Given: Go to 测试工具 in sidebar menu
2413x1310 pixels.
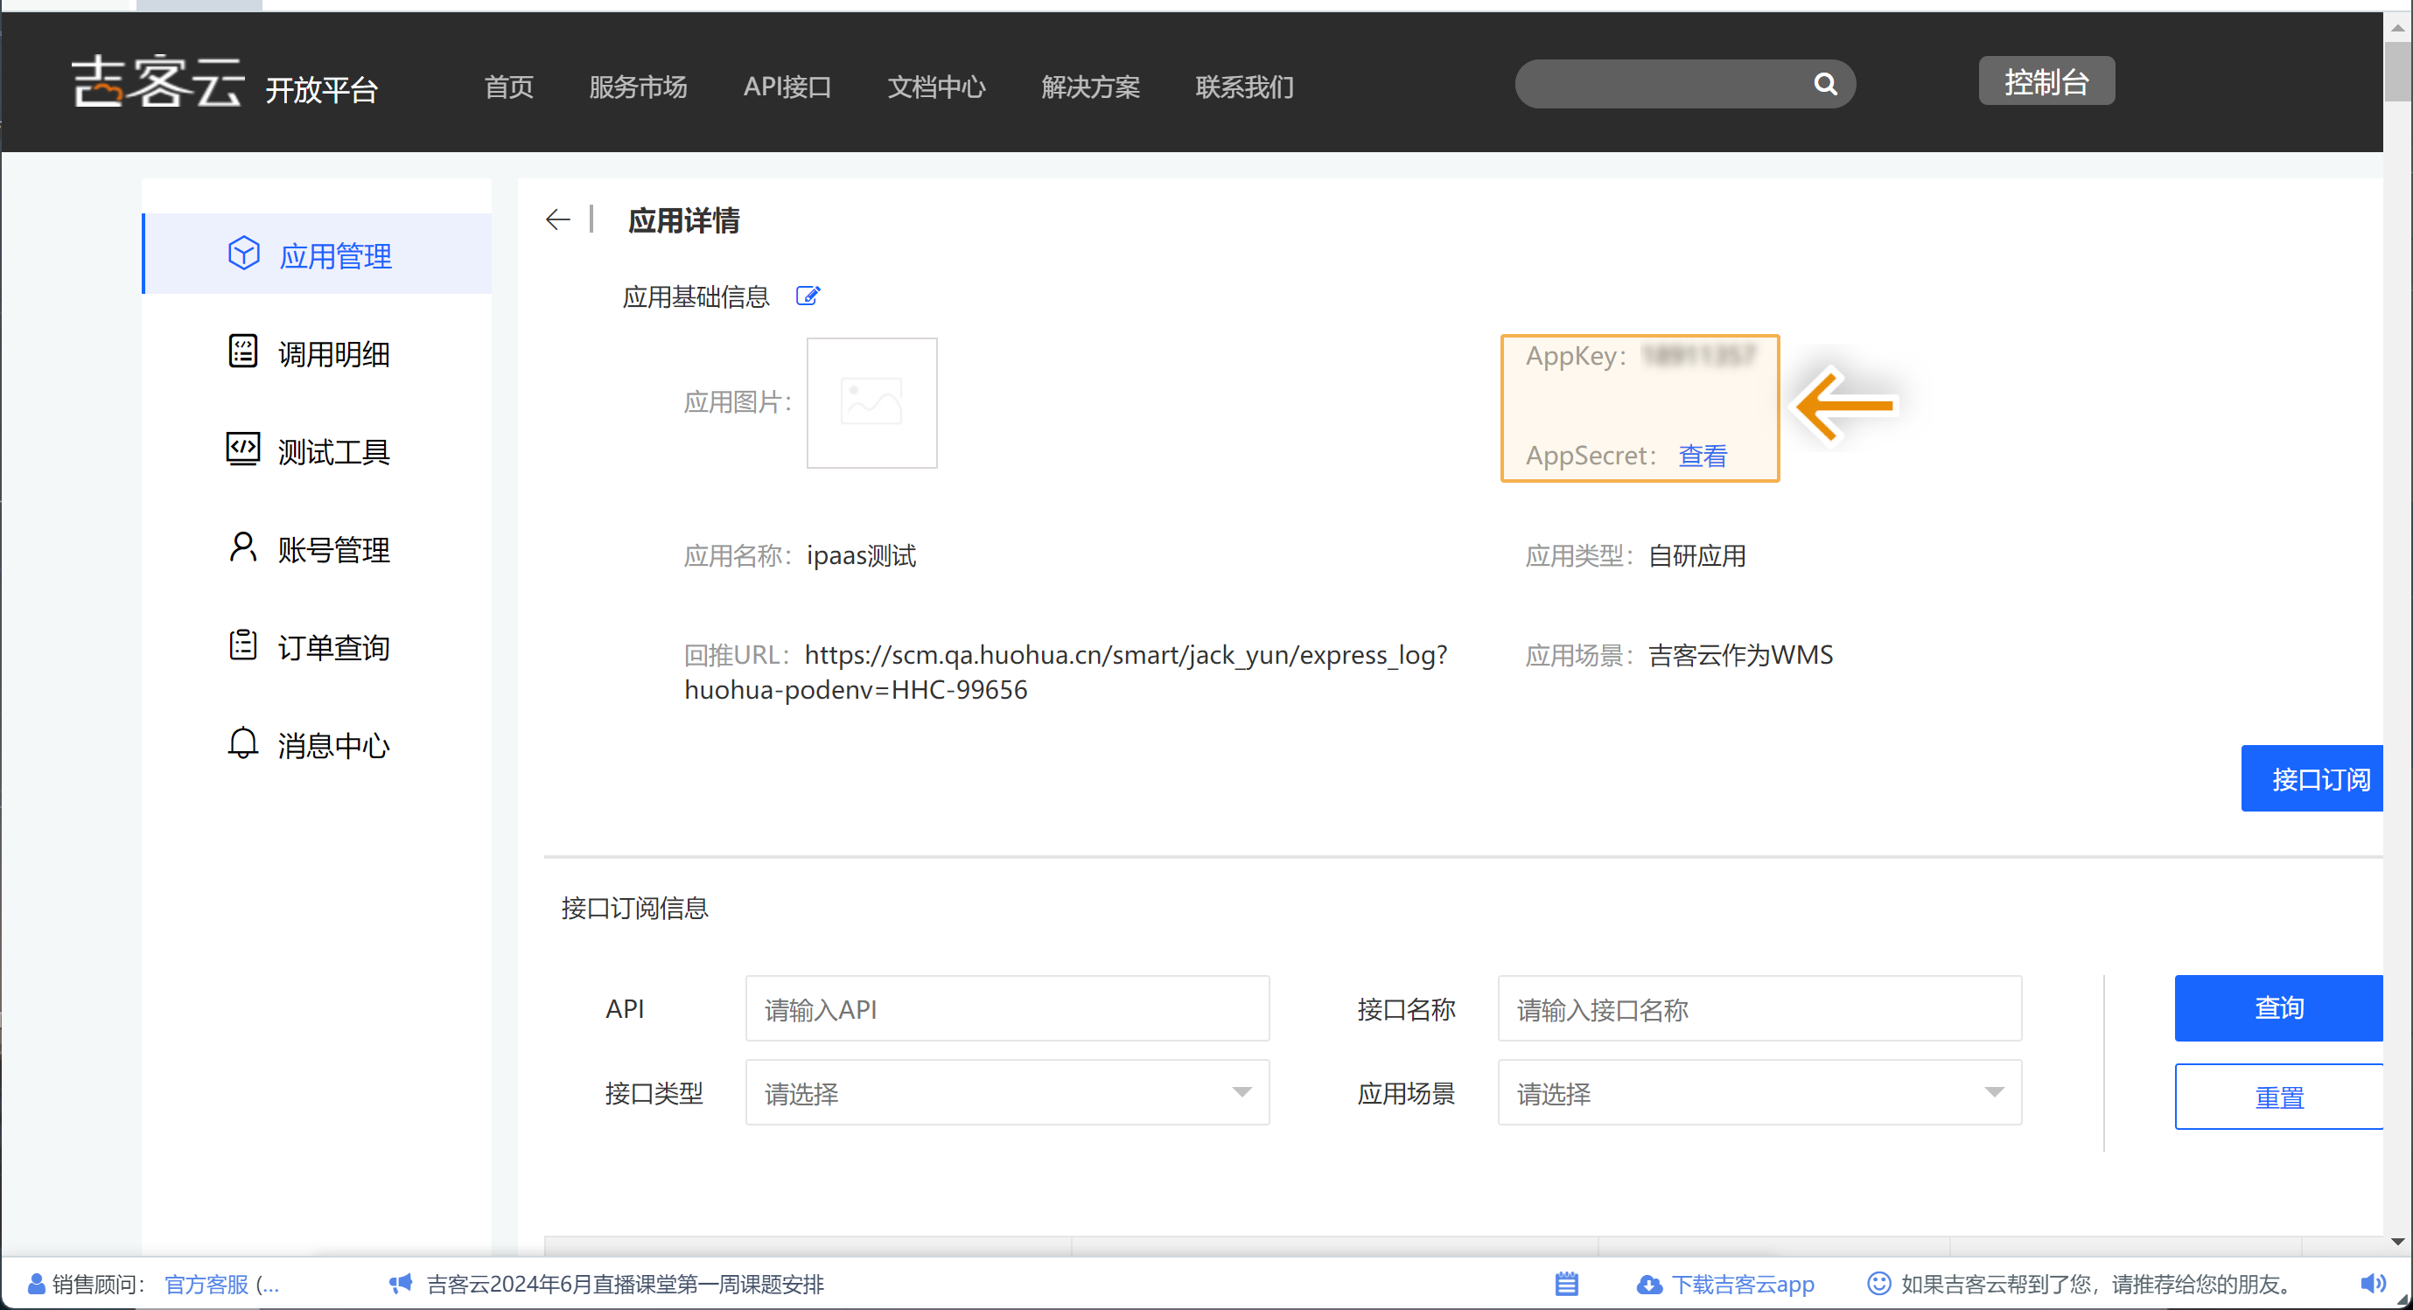Looking at the screenshot, I should [x=332, y=452].
